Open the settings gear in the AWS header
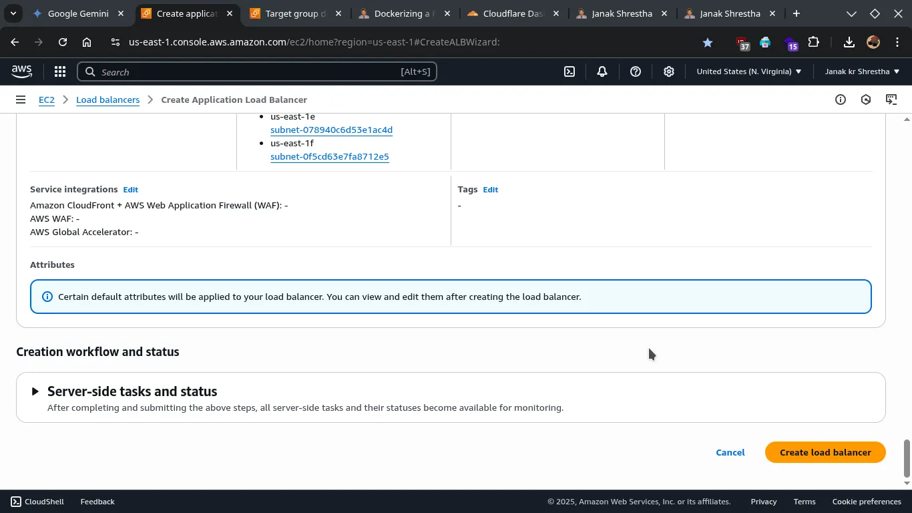 click(669, 71)
